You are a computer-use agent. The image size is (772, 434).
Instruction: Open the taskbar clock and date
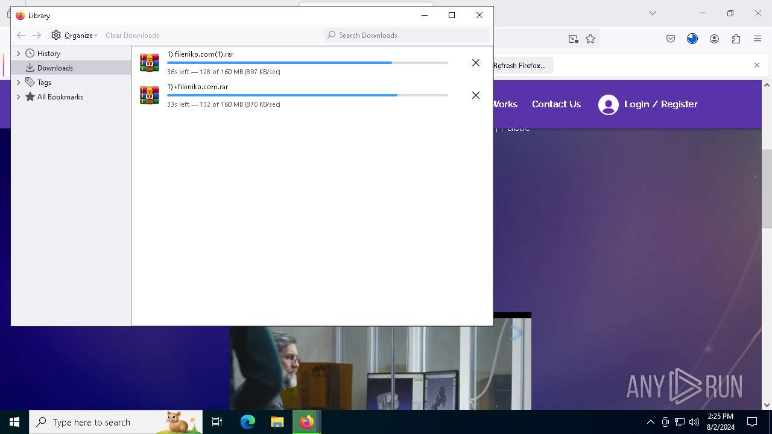tap(720, 422)
